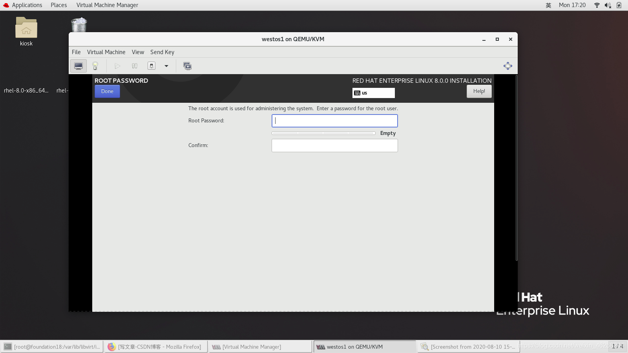Maximize the westos1 window
The image size is (628, 353).
(x=497, y=39)
